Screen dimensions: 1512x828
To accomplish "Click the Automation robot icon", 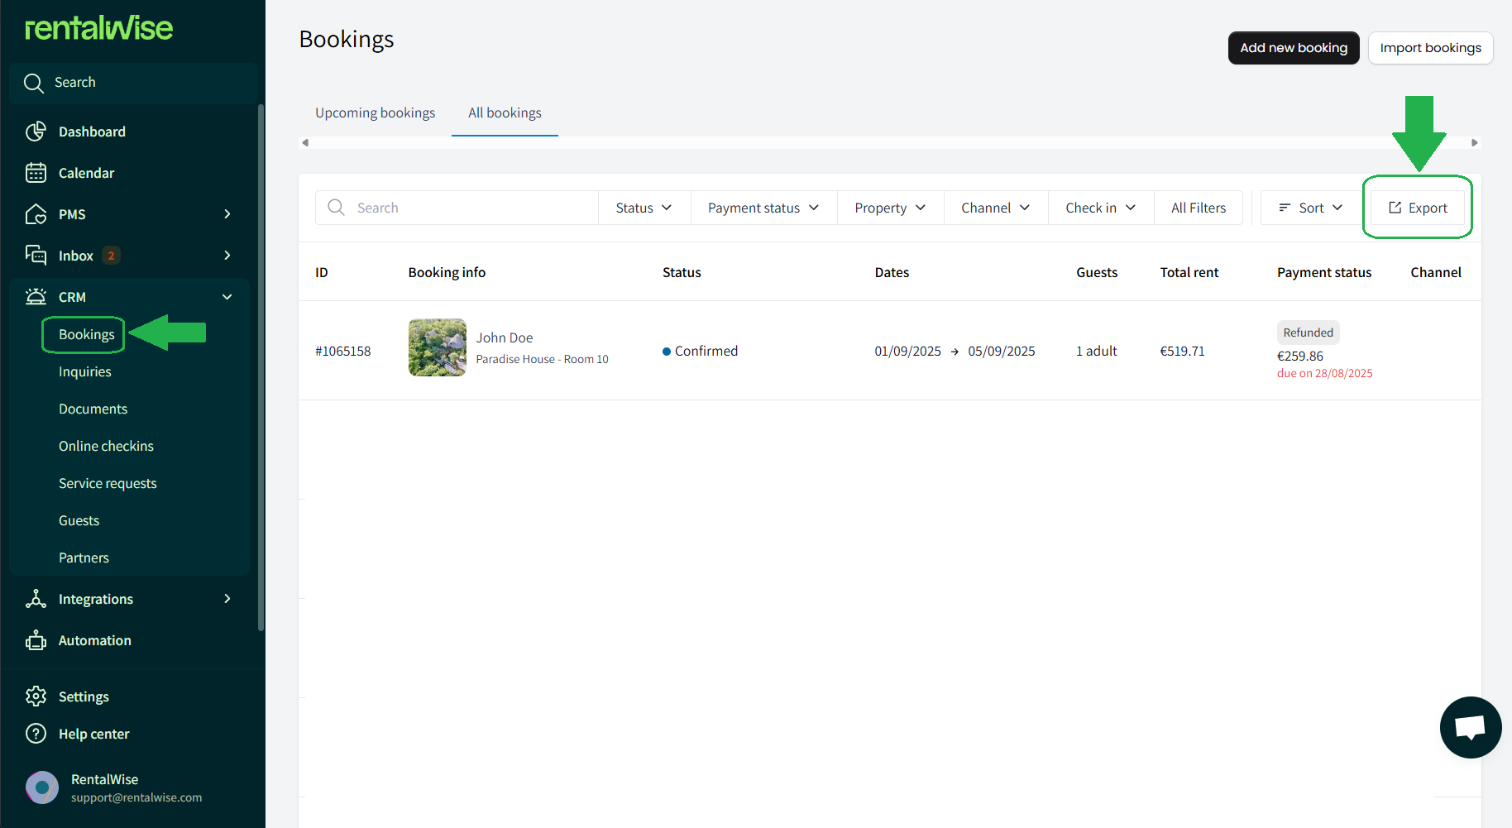I will click(x=36, y=640).
